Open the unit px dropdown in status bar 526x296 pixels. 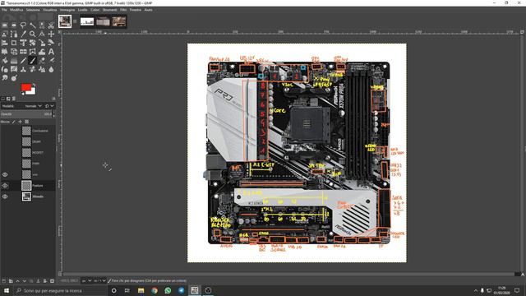(x=86, y=280)
